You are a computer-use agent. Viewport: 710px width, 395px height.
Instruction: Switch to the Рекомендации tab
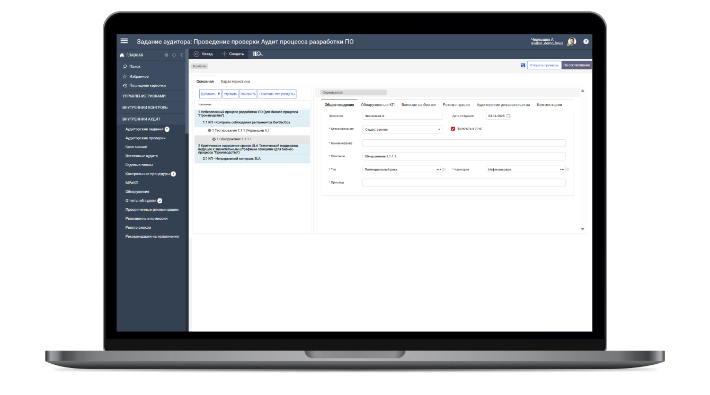pyautogui.click(x=456, y=105)
